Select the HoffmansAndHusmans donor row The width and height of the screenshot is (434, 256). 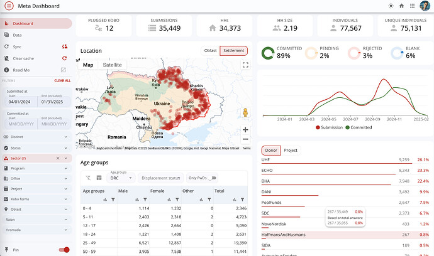[x=345, y=235]
